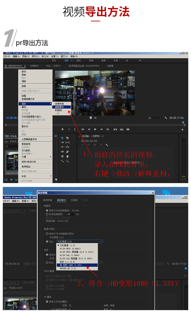Open source panel menu next to 095A9367.MOV

point(25,66)
